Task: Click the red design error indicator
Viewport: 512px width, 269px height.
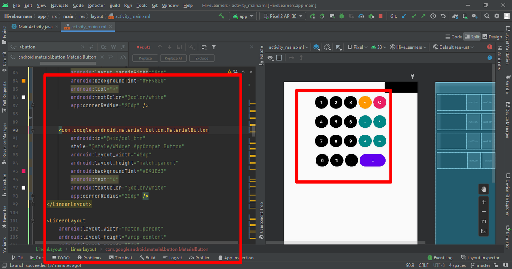Action: (x=490, y=47)
